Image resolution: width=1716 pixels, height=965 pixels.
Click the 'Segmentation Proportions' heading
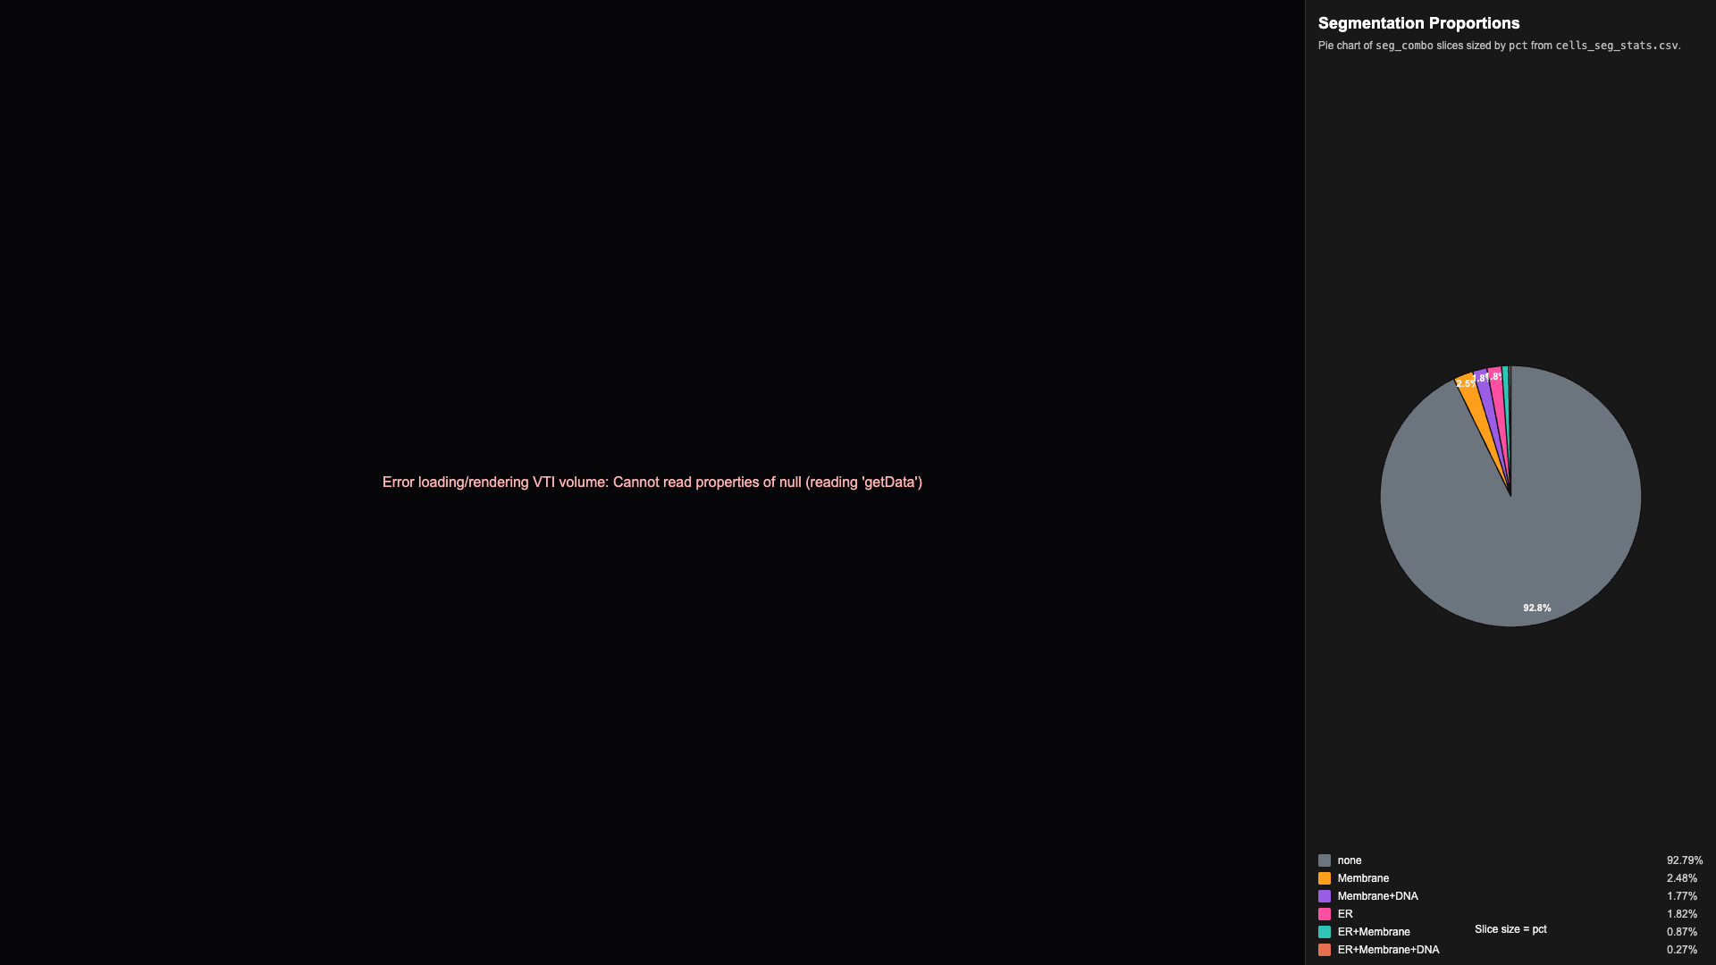[x=1418, y=23]
